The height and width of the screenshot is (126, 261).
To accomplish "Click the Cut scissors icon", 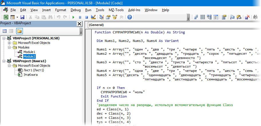I will coord(31,17).
